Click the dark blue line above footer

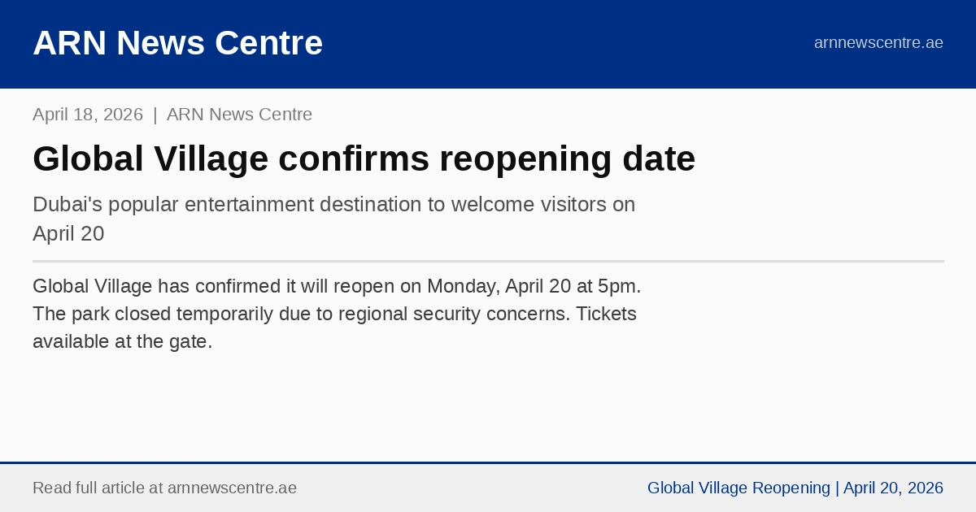point(488,462)
